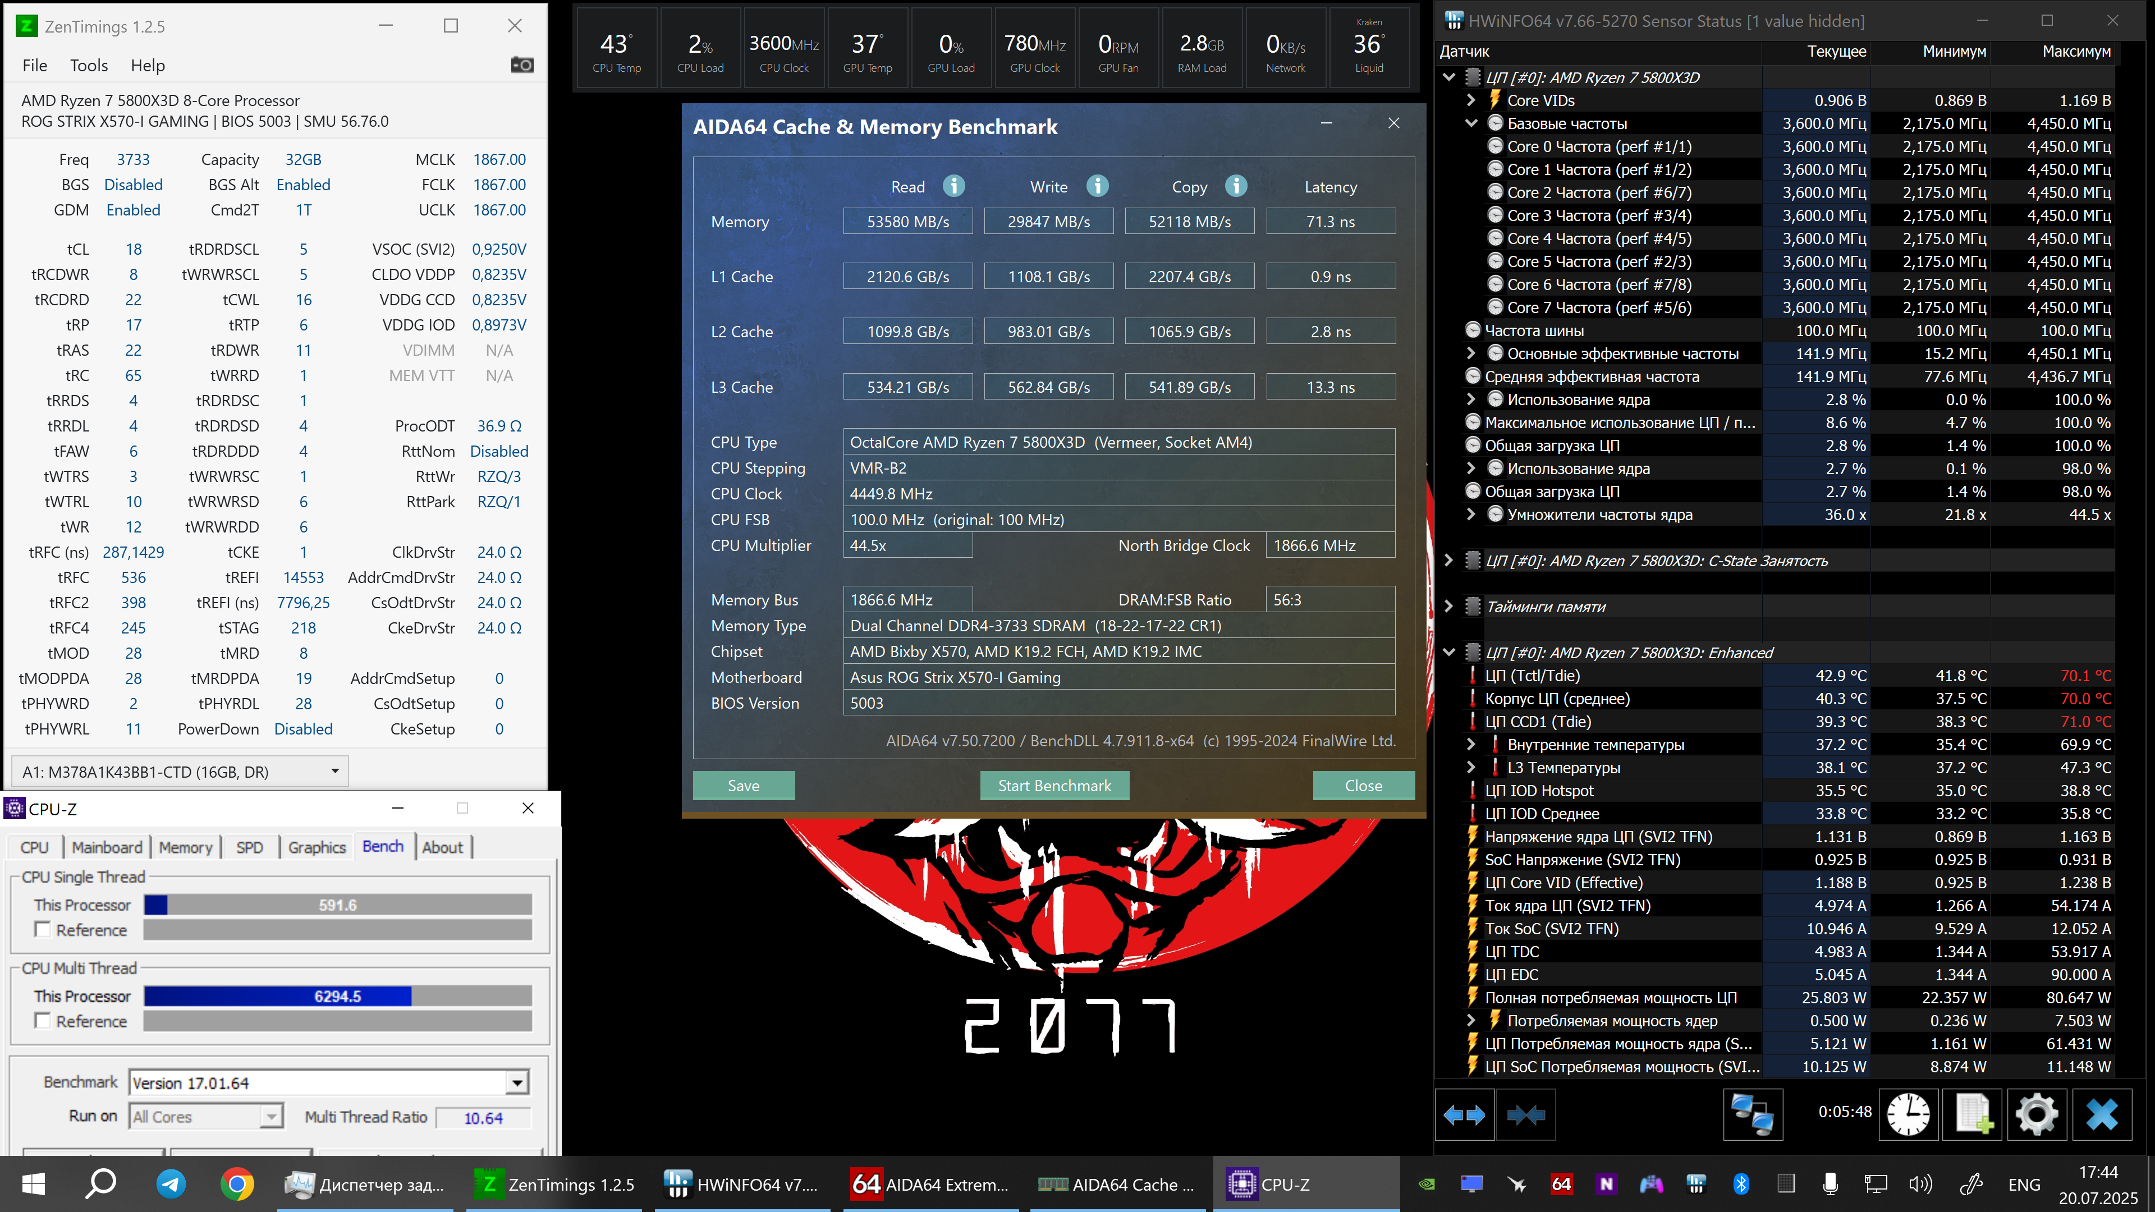This screenshot has height=1212, width=2155.
Task: Click HWiNFO blue X close sensors icon
Action: 2102,1114
